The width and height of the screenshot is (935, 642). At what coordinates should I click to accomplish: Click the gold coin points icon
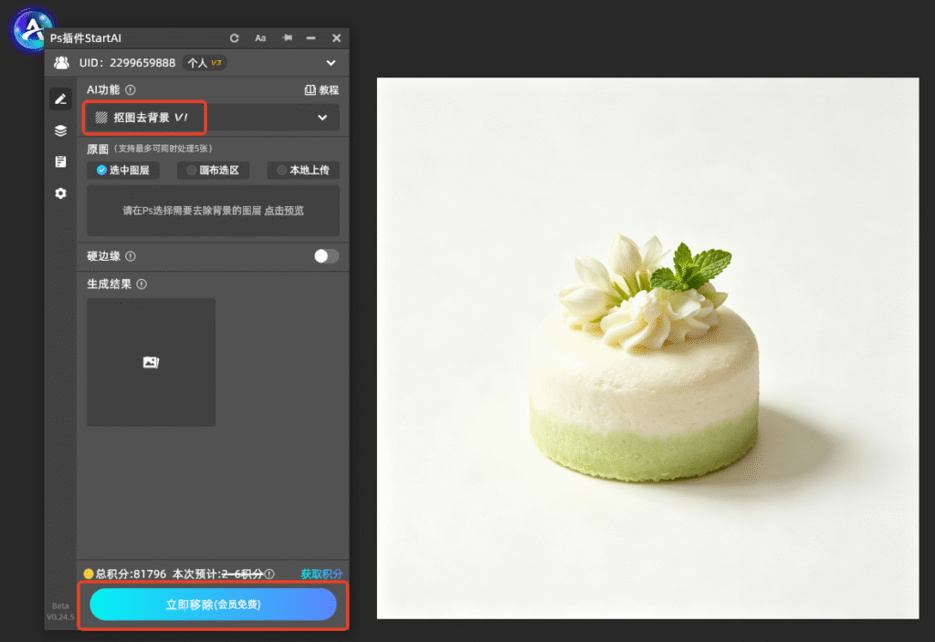click(89, 575)
